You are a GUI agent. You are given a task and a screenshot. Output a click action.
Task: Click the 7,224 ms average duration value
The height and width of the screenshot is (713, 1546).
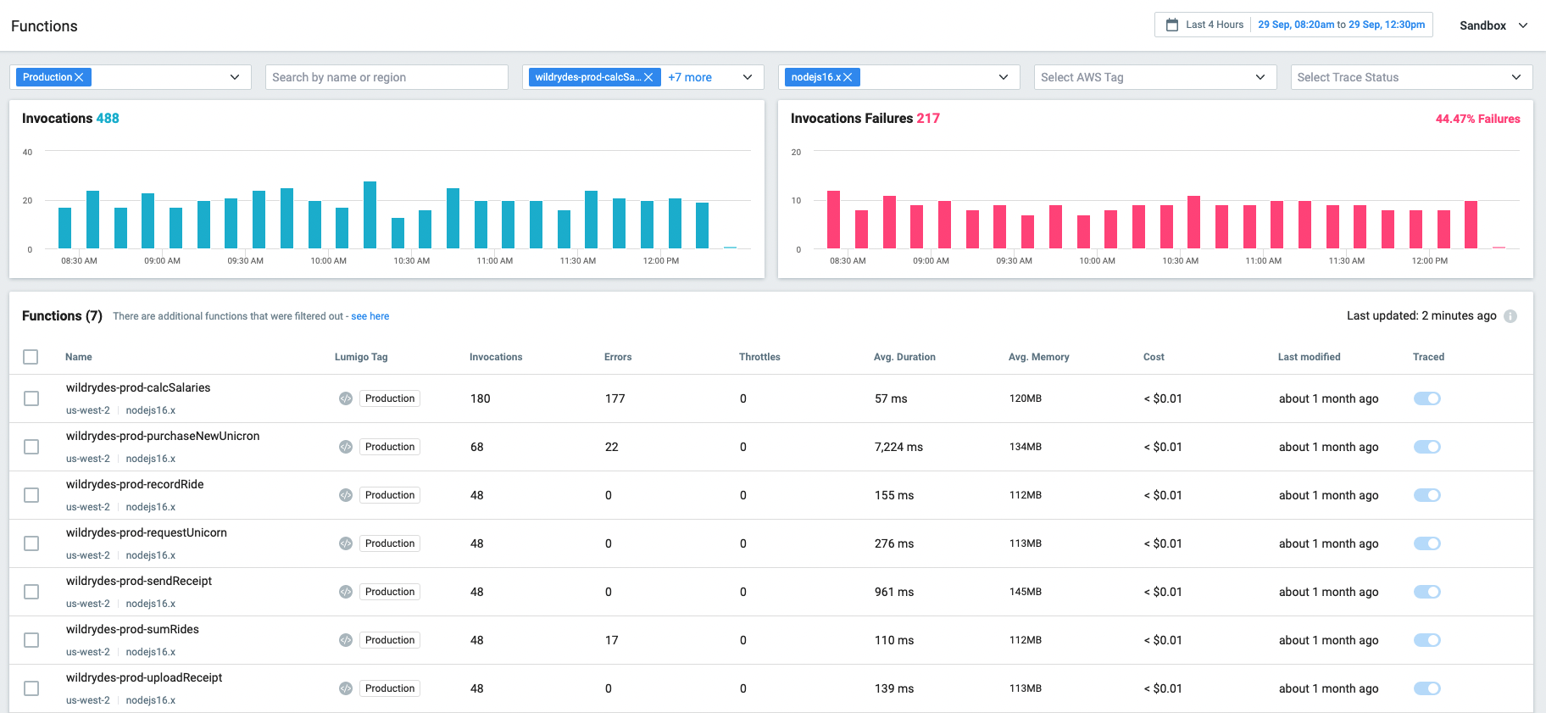(898, 447)
